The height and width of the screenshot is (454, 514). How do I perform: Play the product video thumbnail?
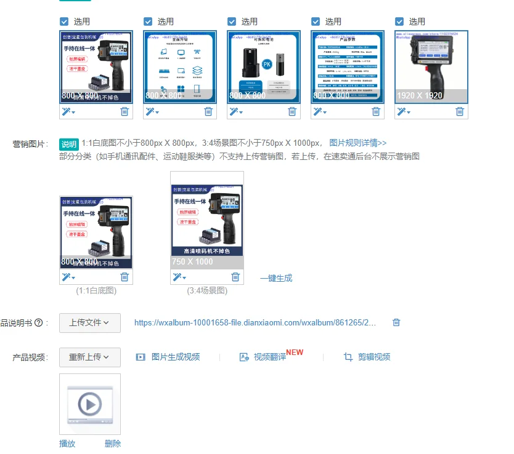point(90,404)
